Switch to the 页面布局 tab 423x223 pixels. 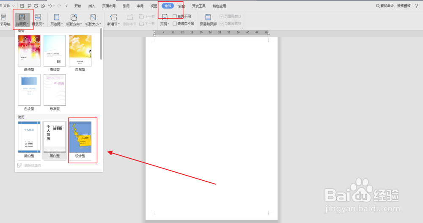(x=109, y=6)
